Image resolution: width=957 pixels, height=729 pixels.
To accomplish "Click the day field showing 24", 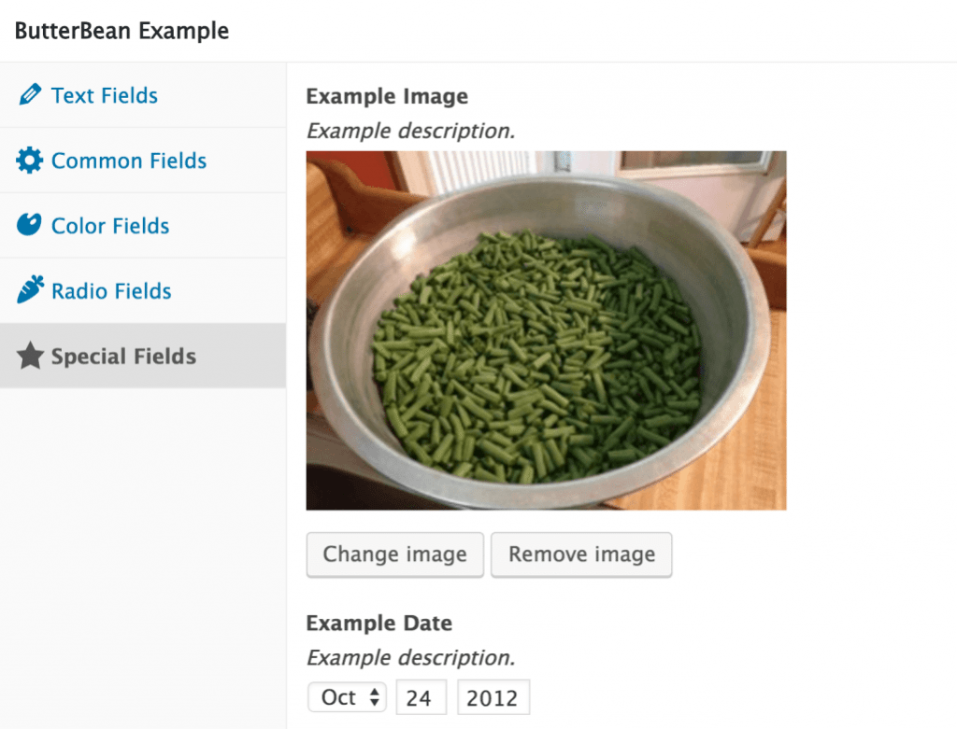I will point(421,697).
